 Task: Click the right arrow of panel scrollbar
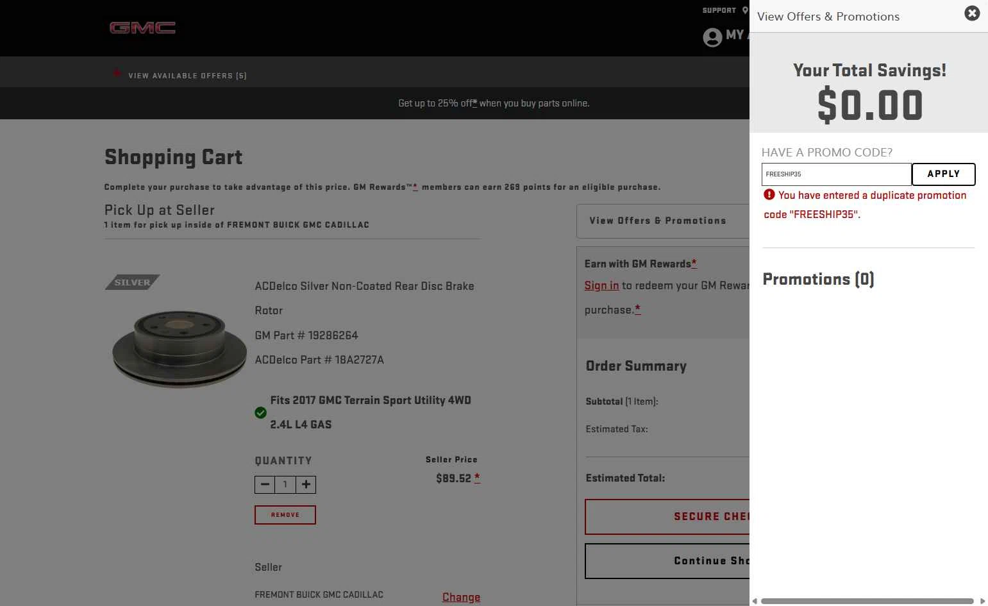click(x=982, y=601)
